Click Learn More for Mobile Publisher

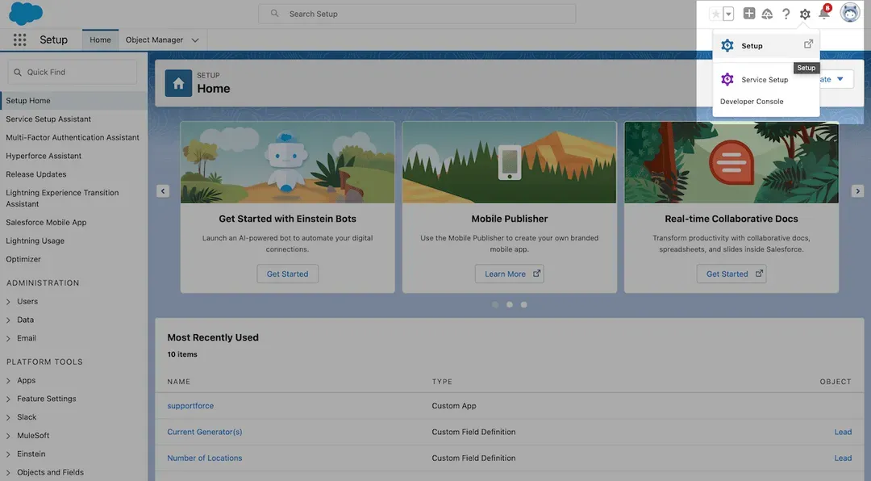(x=510, y=274)
